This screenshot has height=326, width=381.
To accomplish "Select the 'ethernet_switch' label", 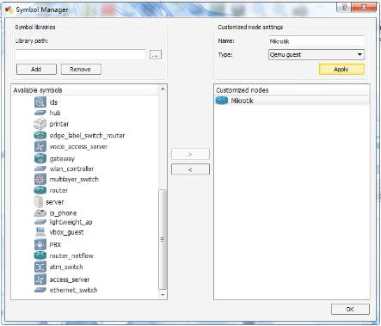I will (x=73, y=290).
